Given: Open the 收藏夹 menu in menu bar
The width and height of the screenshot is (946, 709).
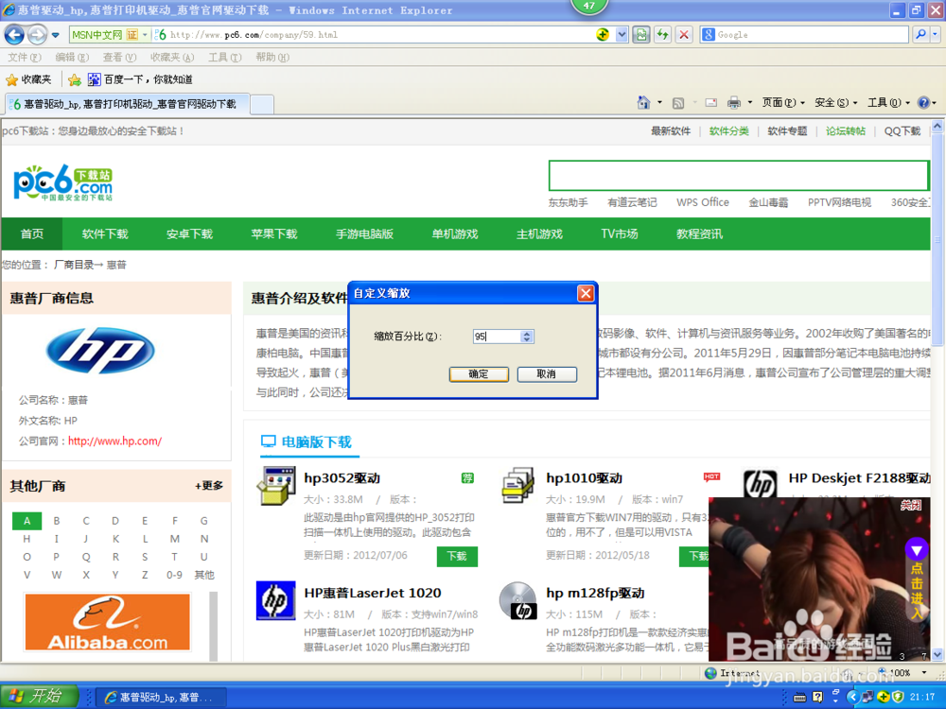Looking at the screenshot, I should point(172,58).
